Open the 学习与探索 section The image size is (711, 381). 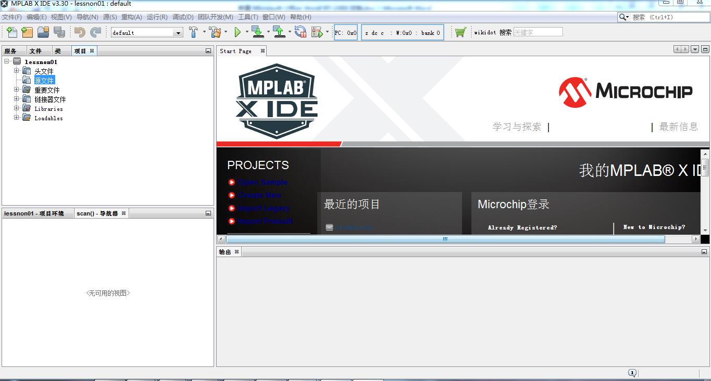pos(517,126)
